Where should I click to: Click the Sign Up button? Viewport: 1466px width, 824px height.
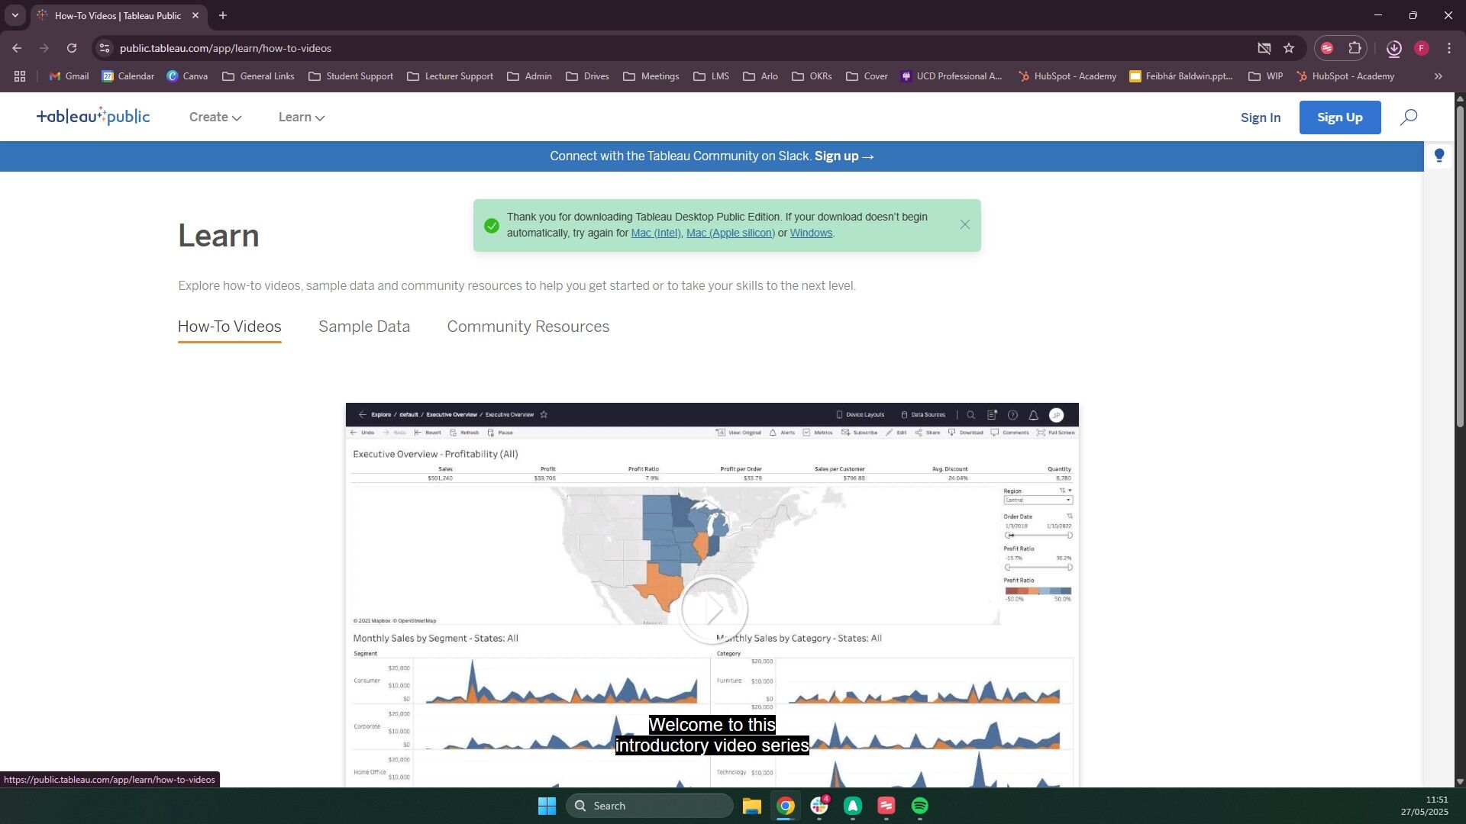pos(1339,117)
